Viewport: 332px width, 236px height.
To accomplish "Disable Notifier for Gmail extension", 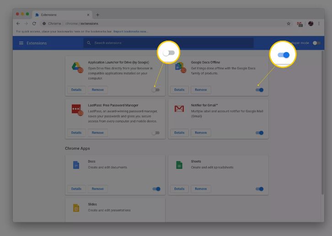I will (259, 133).
